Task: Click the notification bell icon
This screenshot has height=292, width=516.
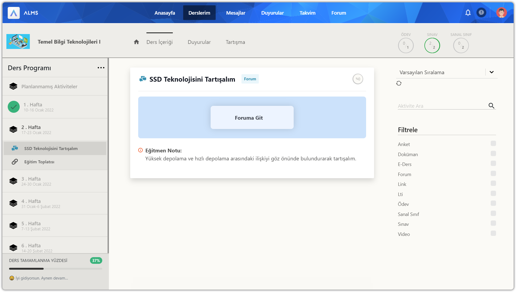Action: 468,13
